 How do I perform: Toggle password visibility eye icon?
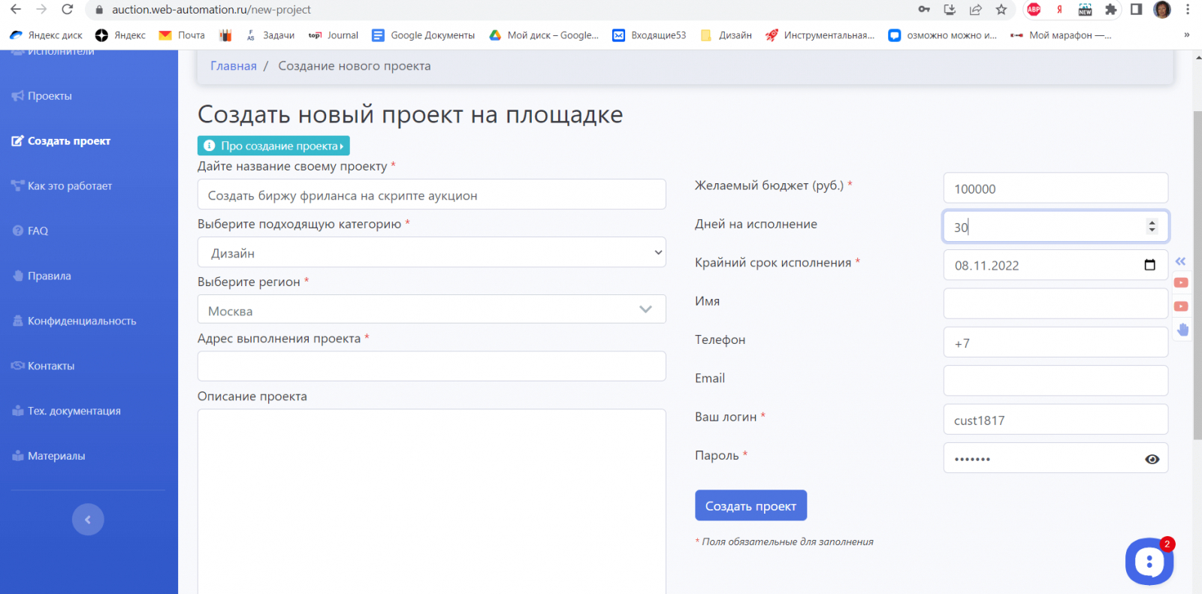click(1152, 459)
